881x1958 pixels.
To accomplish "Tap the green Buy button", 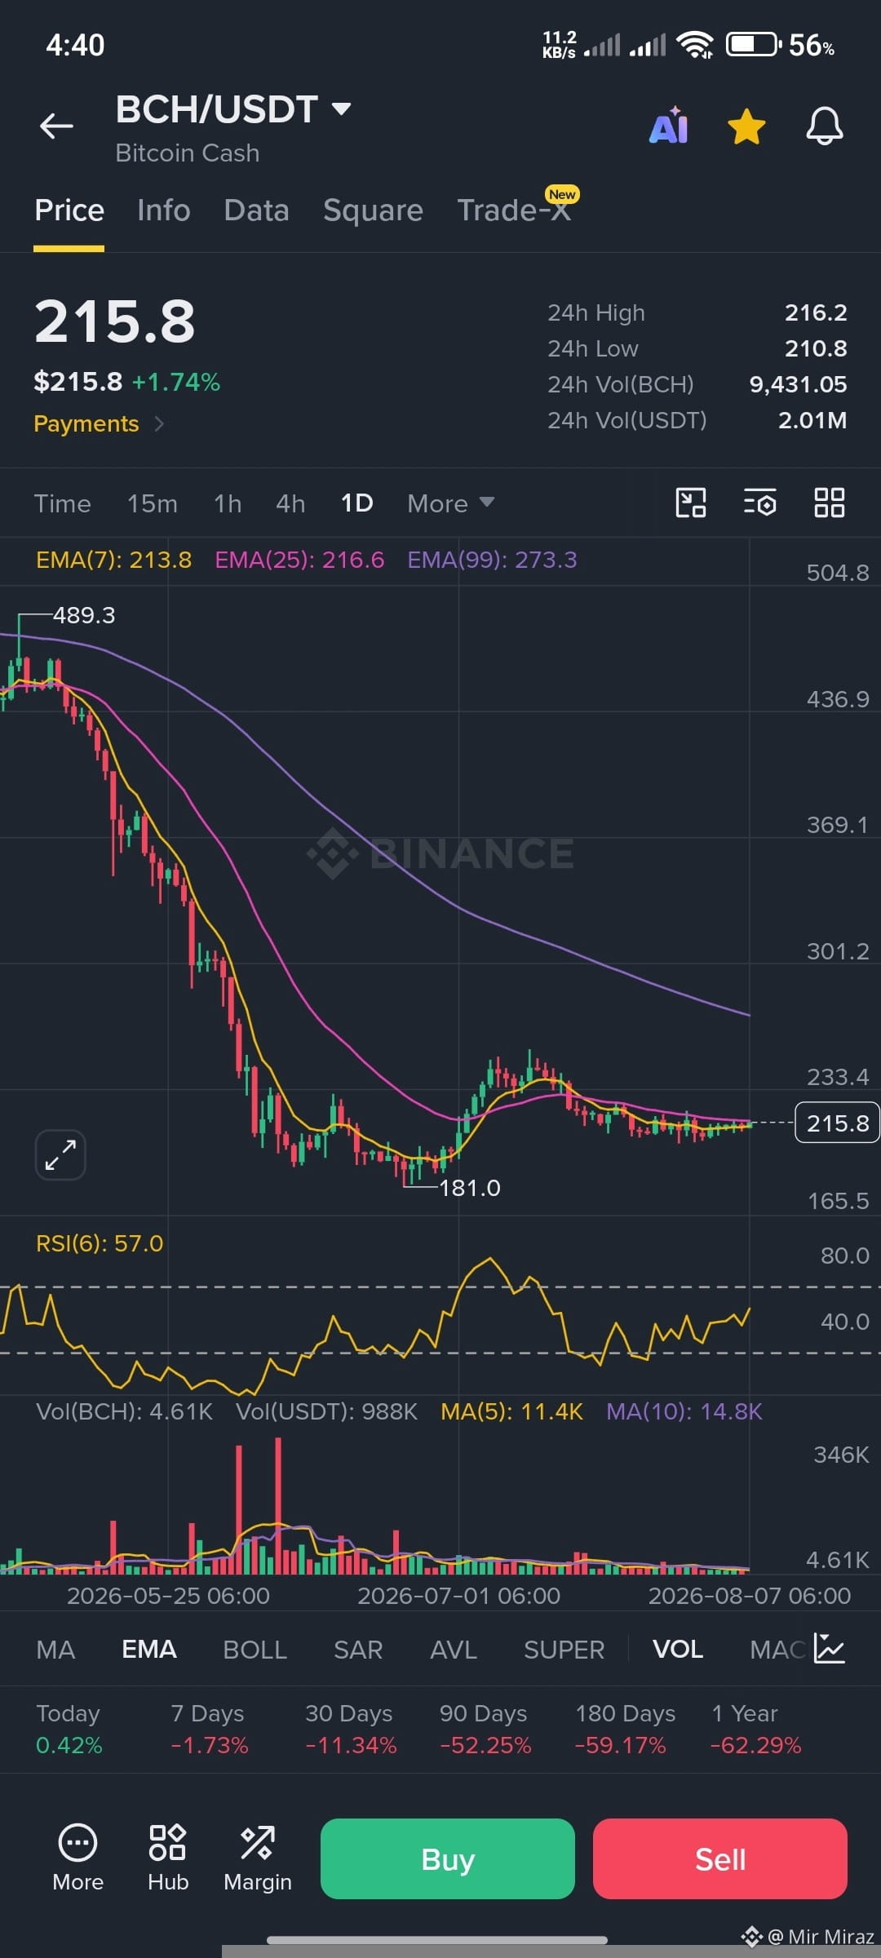I will click(x=448, y=1859).
